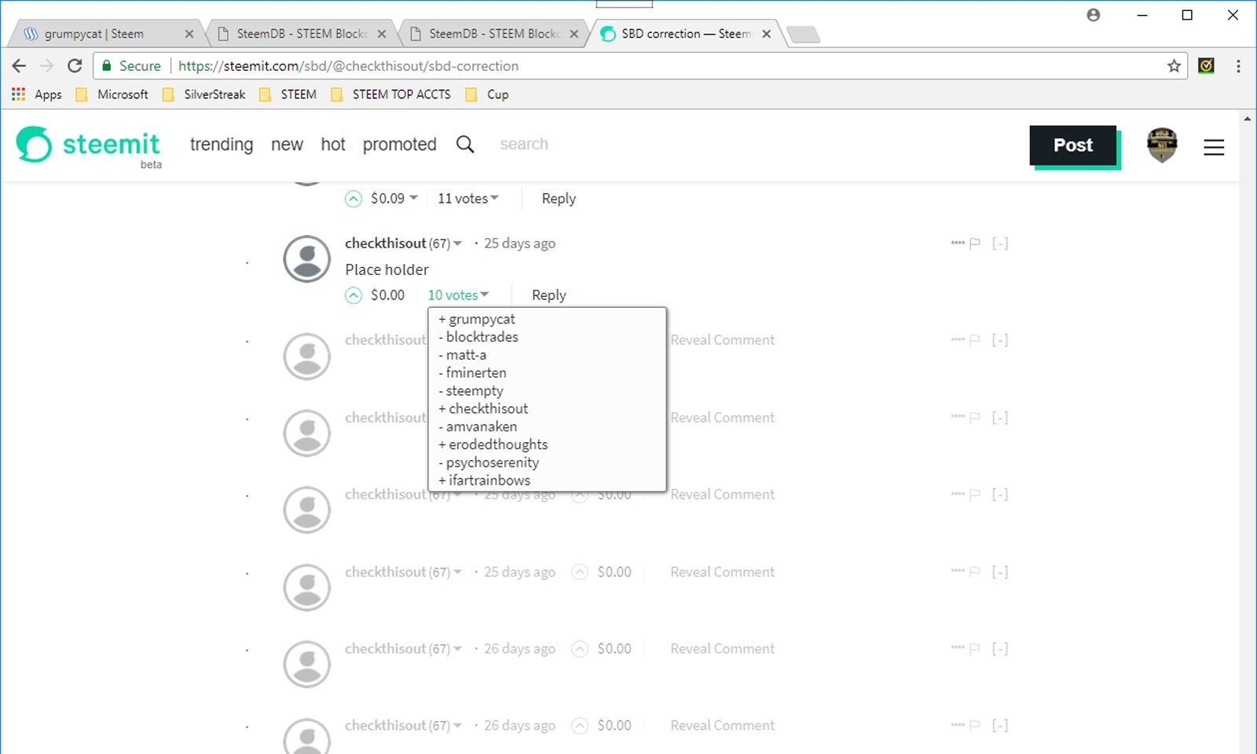Go to trending posts

pos(222,145)
